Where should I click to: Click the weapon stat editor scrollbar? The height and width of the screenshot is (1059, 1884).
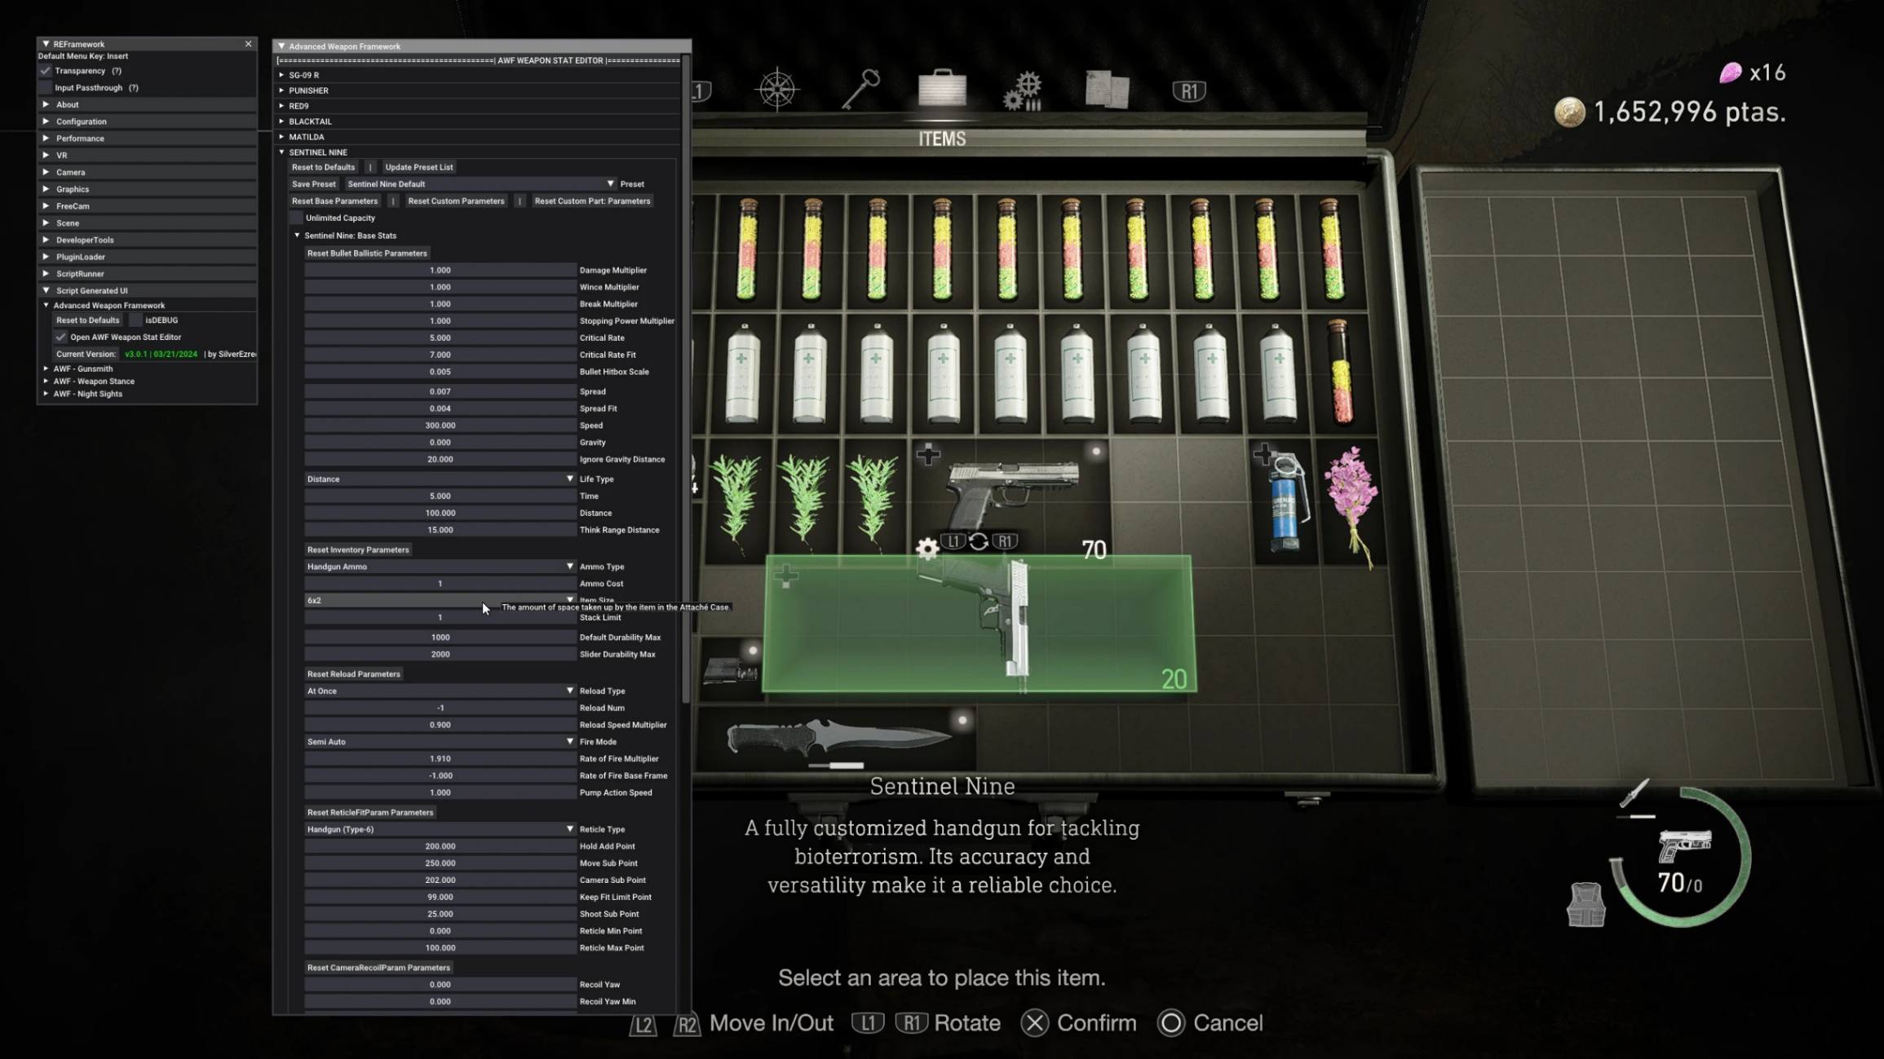coord(686,375)
